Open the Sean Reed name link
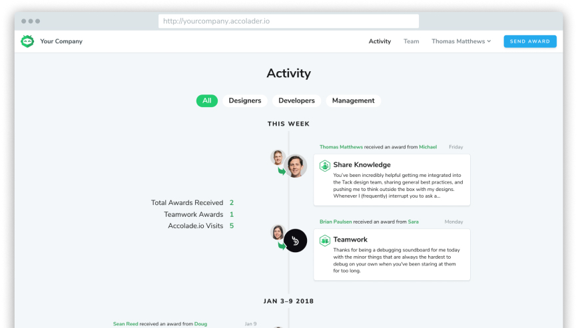Image resolution: width=578 pixels, height=328 pixels. (125, 324)
